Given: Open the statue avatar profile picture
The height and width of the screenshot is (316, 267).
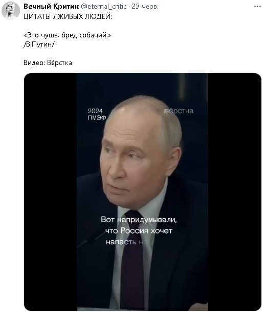Looking at the screenshot, I should tap(11, 11).
